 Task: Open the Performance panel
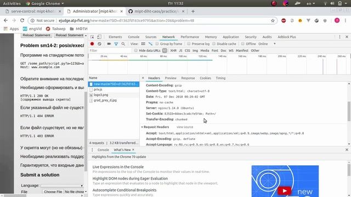[190, 37]
